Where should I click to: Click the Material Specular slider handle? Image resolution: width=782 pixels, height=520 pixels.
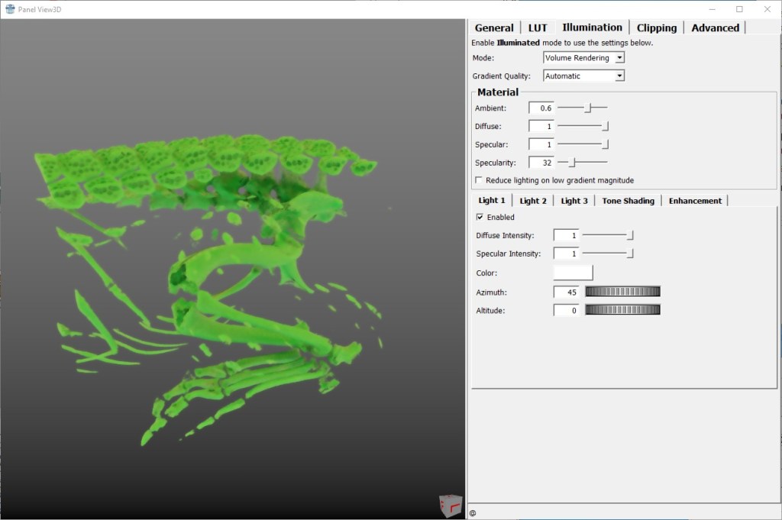tap(606, 144)
